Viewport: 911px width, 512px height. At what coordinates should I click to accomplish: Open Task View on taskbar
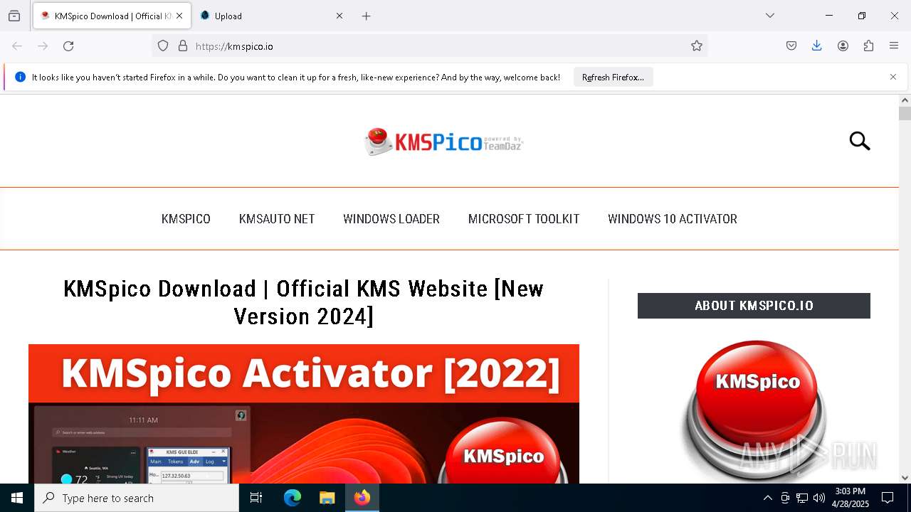pos(256,498)
